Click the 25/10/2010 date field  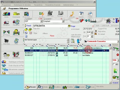[x=88, y=29]
